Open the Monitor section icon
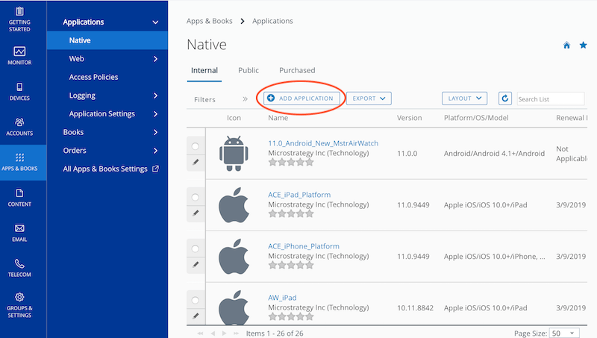 (x=19, y=51)
